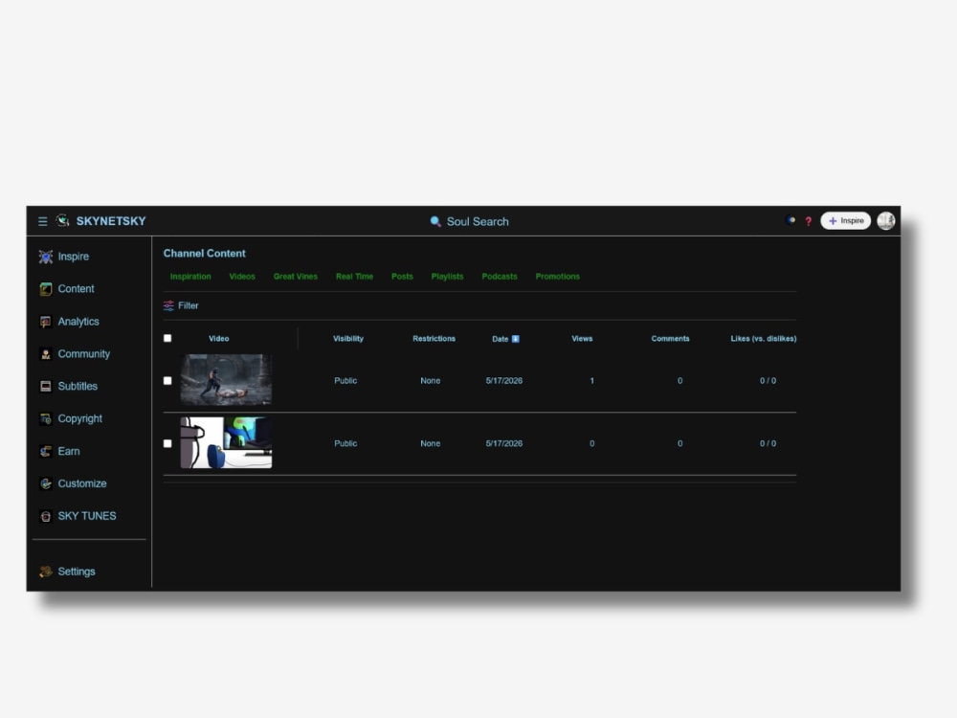The image size is (957, 718).
Task: Click the Soul Search input field
Action: [x=478, y=222]
